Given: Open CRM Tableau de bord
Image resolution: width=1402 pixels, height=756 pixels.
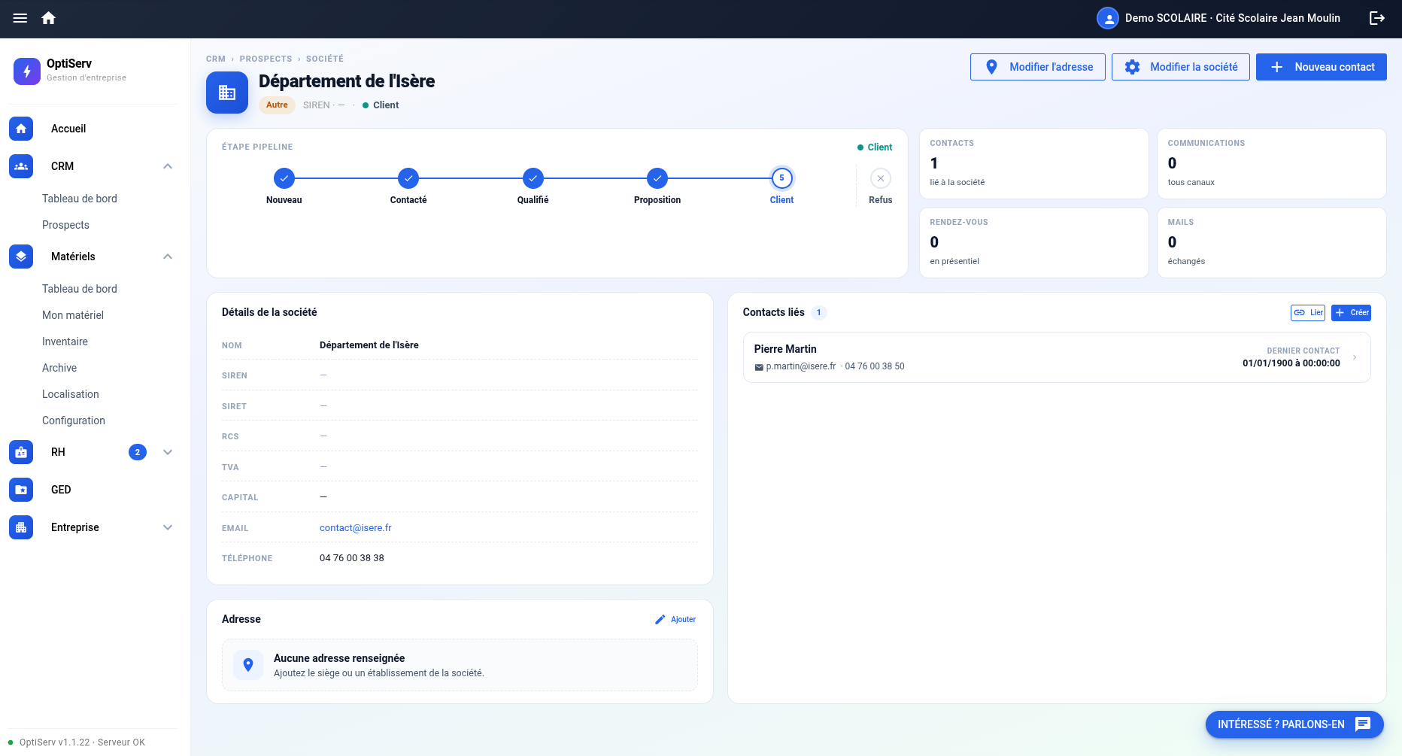Looking at the screenshot, I should (80, 199).
